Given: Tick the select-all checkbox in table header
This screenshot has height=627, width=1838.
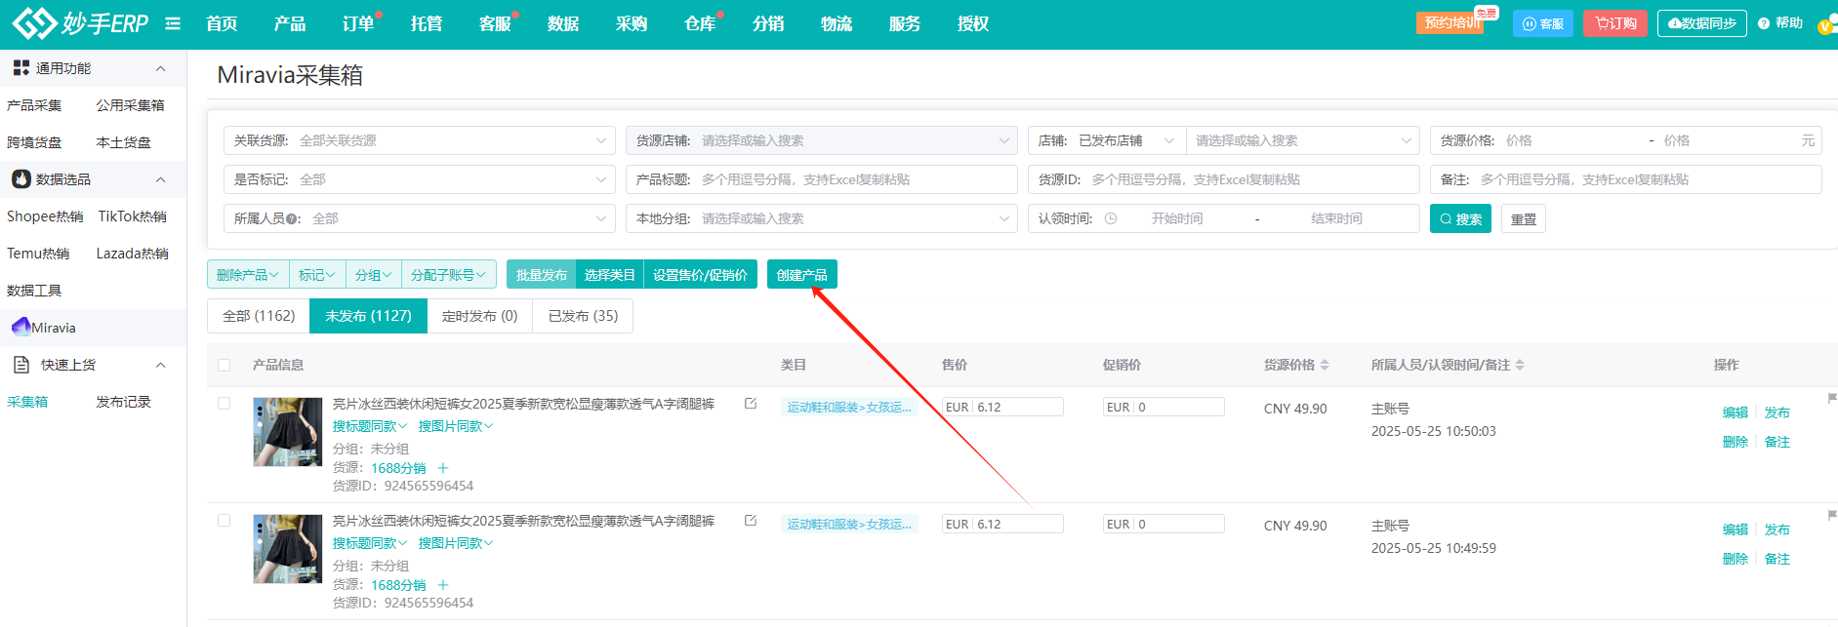Looking at the screenshot, I should tap(225, 365).
